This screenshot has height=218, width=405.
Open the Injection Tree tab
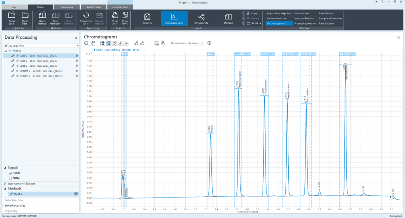coord(120,7)
